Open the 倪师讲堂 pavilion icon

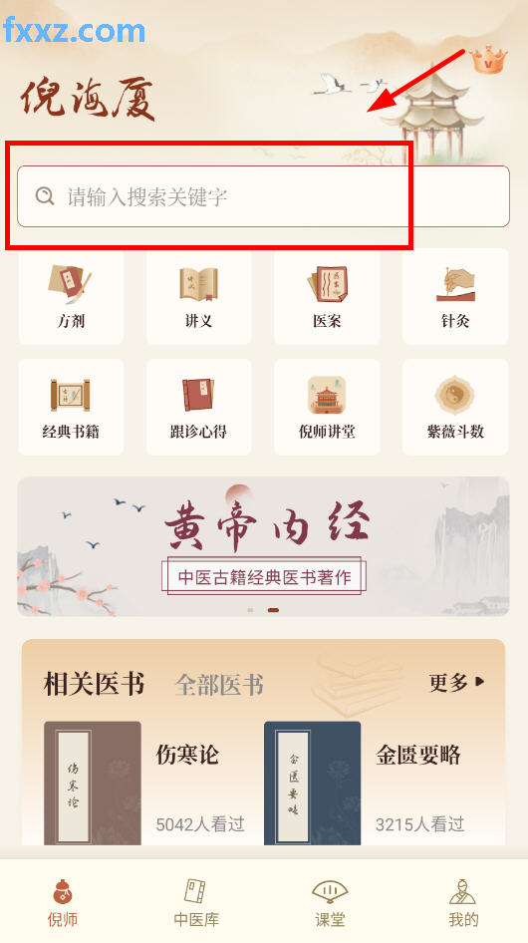327,395
